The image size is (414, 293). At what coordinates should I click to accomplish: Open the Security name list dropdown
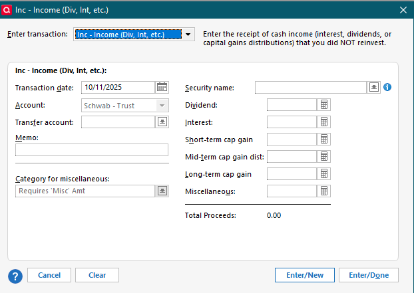tap(374, 87)
